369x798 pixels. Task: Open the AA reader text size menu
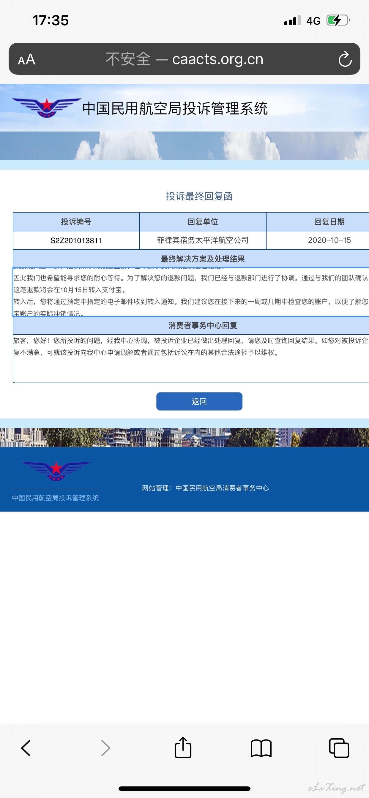pyautogui.click(x=26, y=59)
